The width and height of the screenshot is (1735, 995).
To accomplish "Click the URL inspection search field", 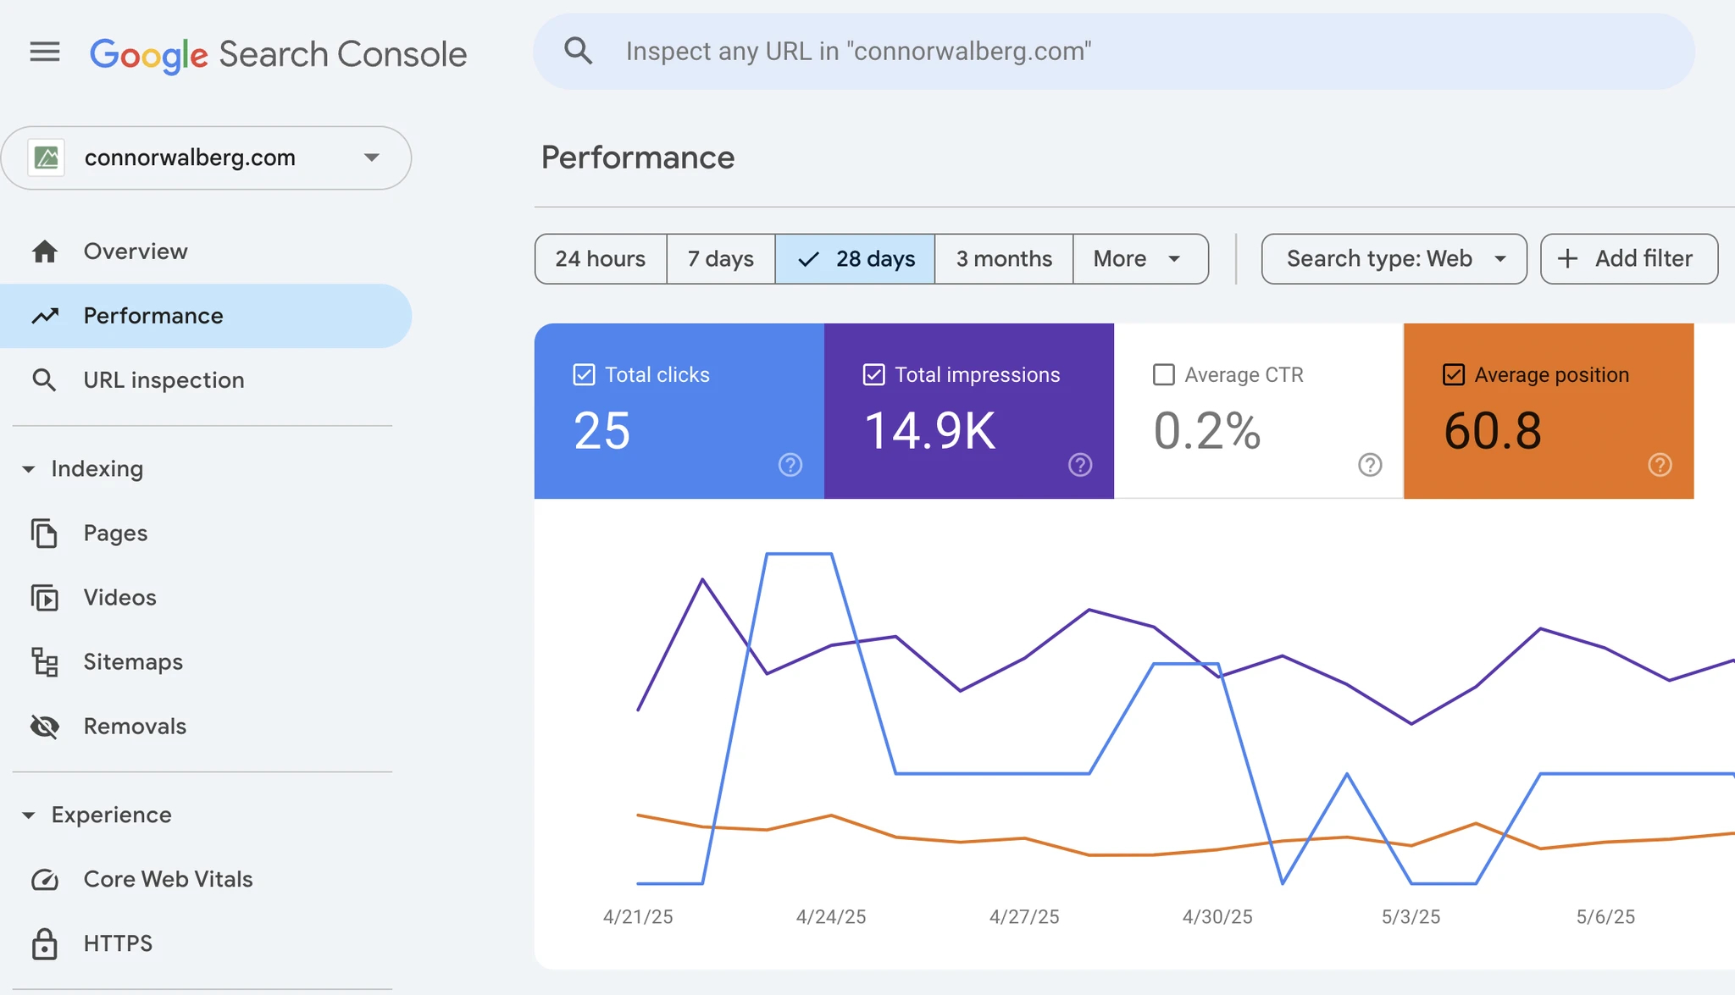I will 1101,51.
